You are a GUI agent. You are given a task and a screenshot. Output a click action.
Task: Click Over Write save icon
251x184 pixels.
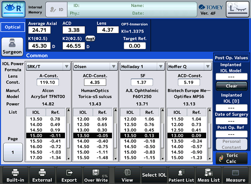tap(96, 175)
